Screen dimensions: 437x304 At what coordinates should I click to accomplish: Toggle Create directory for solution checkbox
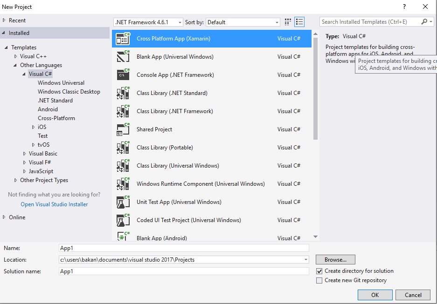[x=319, y=271]
